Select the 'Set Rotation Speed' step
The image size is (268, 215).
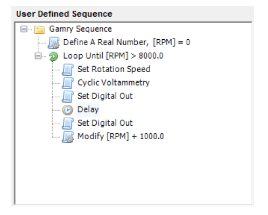(x=114, y=69)
